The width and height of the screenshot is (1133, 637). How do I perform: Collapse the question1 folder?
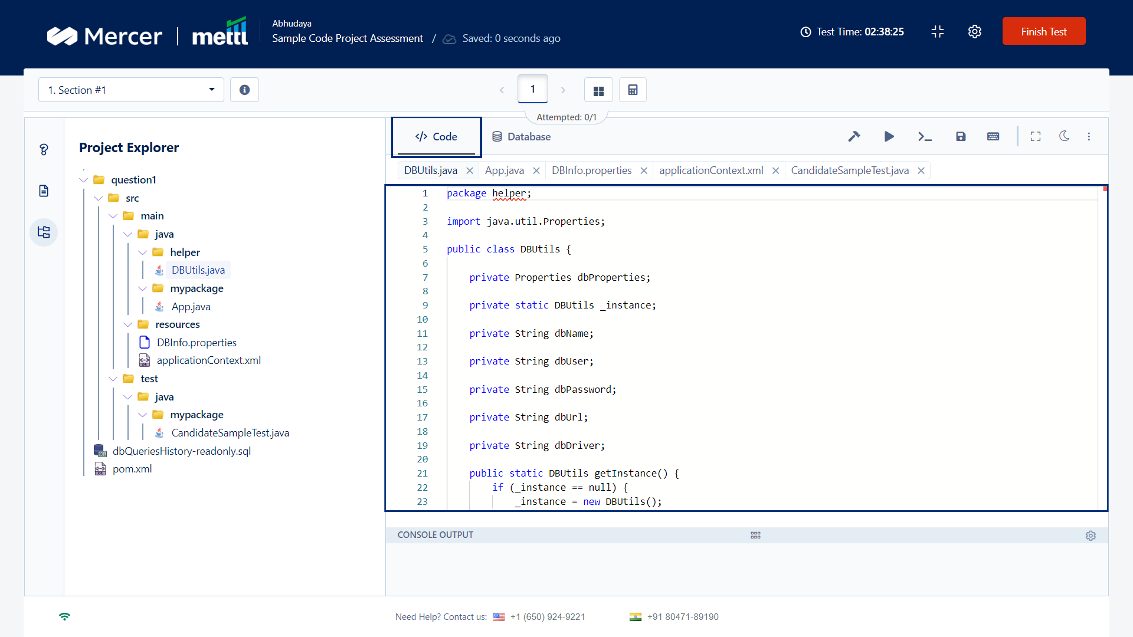84,180
